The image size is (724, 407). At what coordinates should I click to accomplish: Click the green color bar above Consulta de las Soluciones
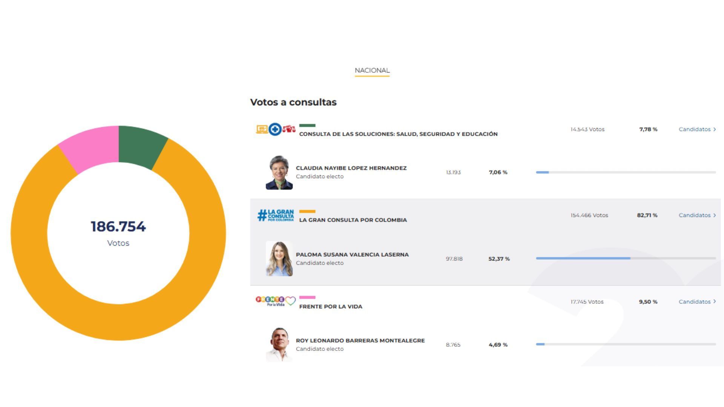click(307, 125)
